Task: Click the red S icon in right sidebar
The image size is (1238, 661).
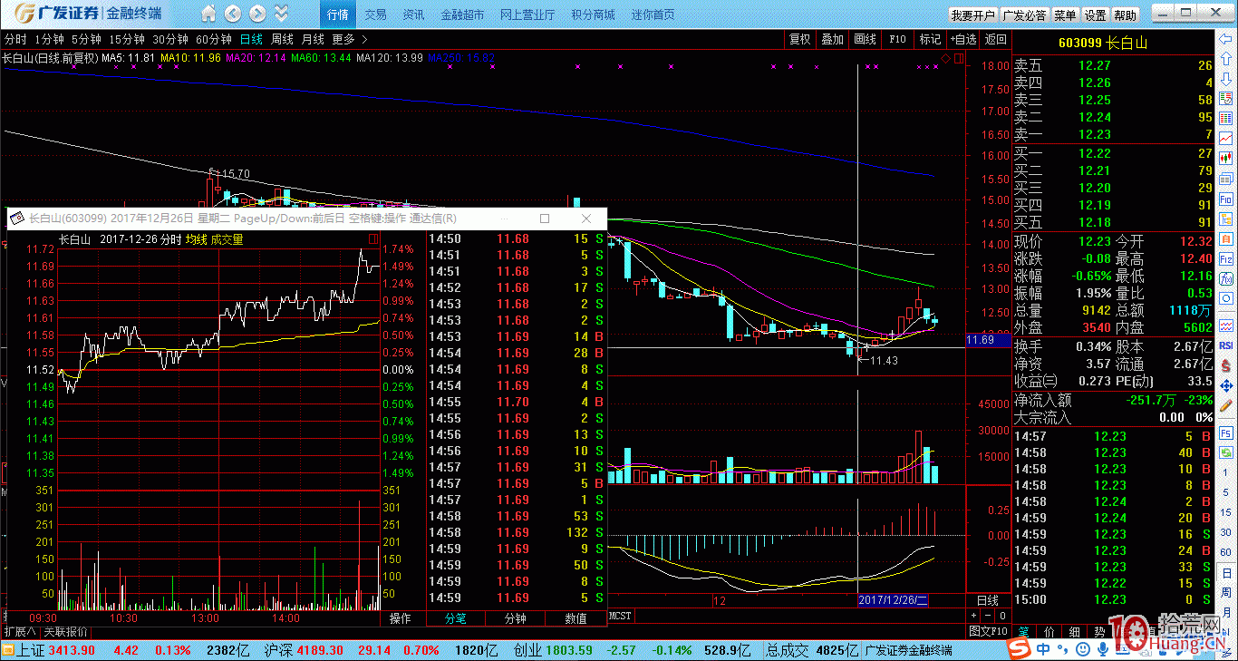Action: [x=1227, y=365]
